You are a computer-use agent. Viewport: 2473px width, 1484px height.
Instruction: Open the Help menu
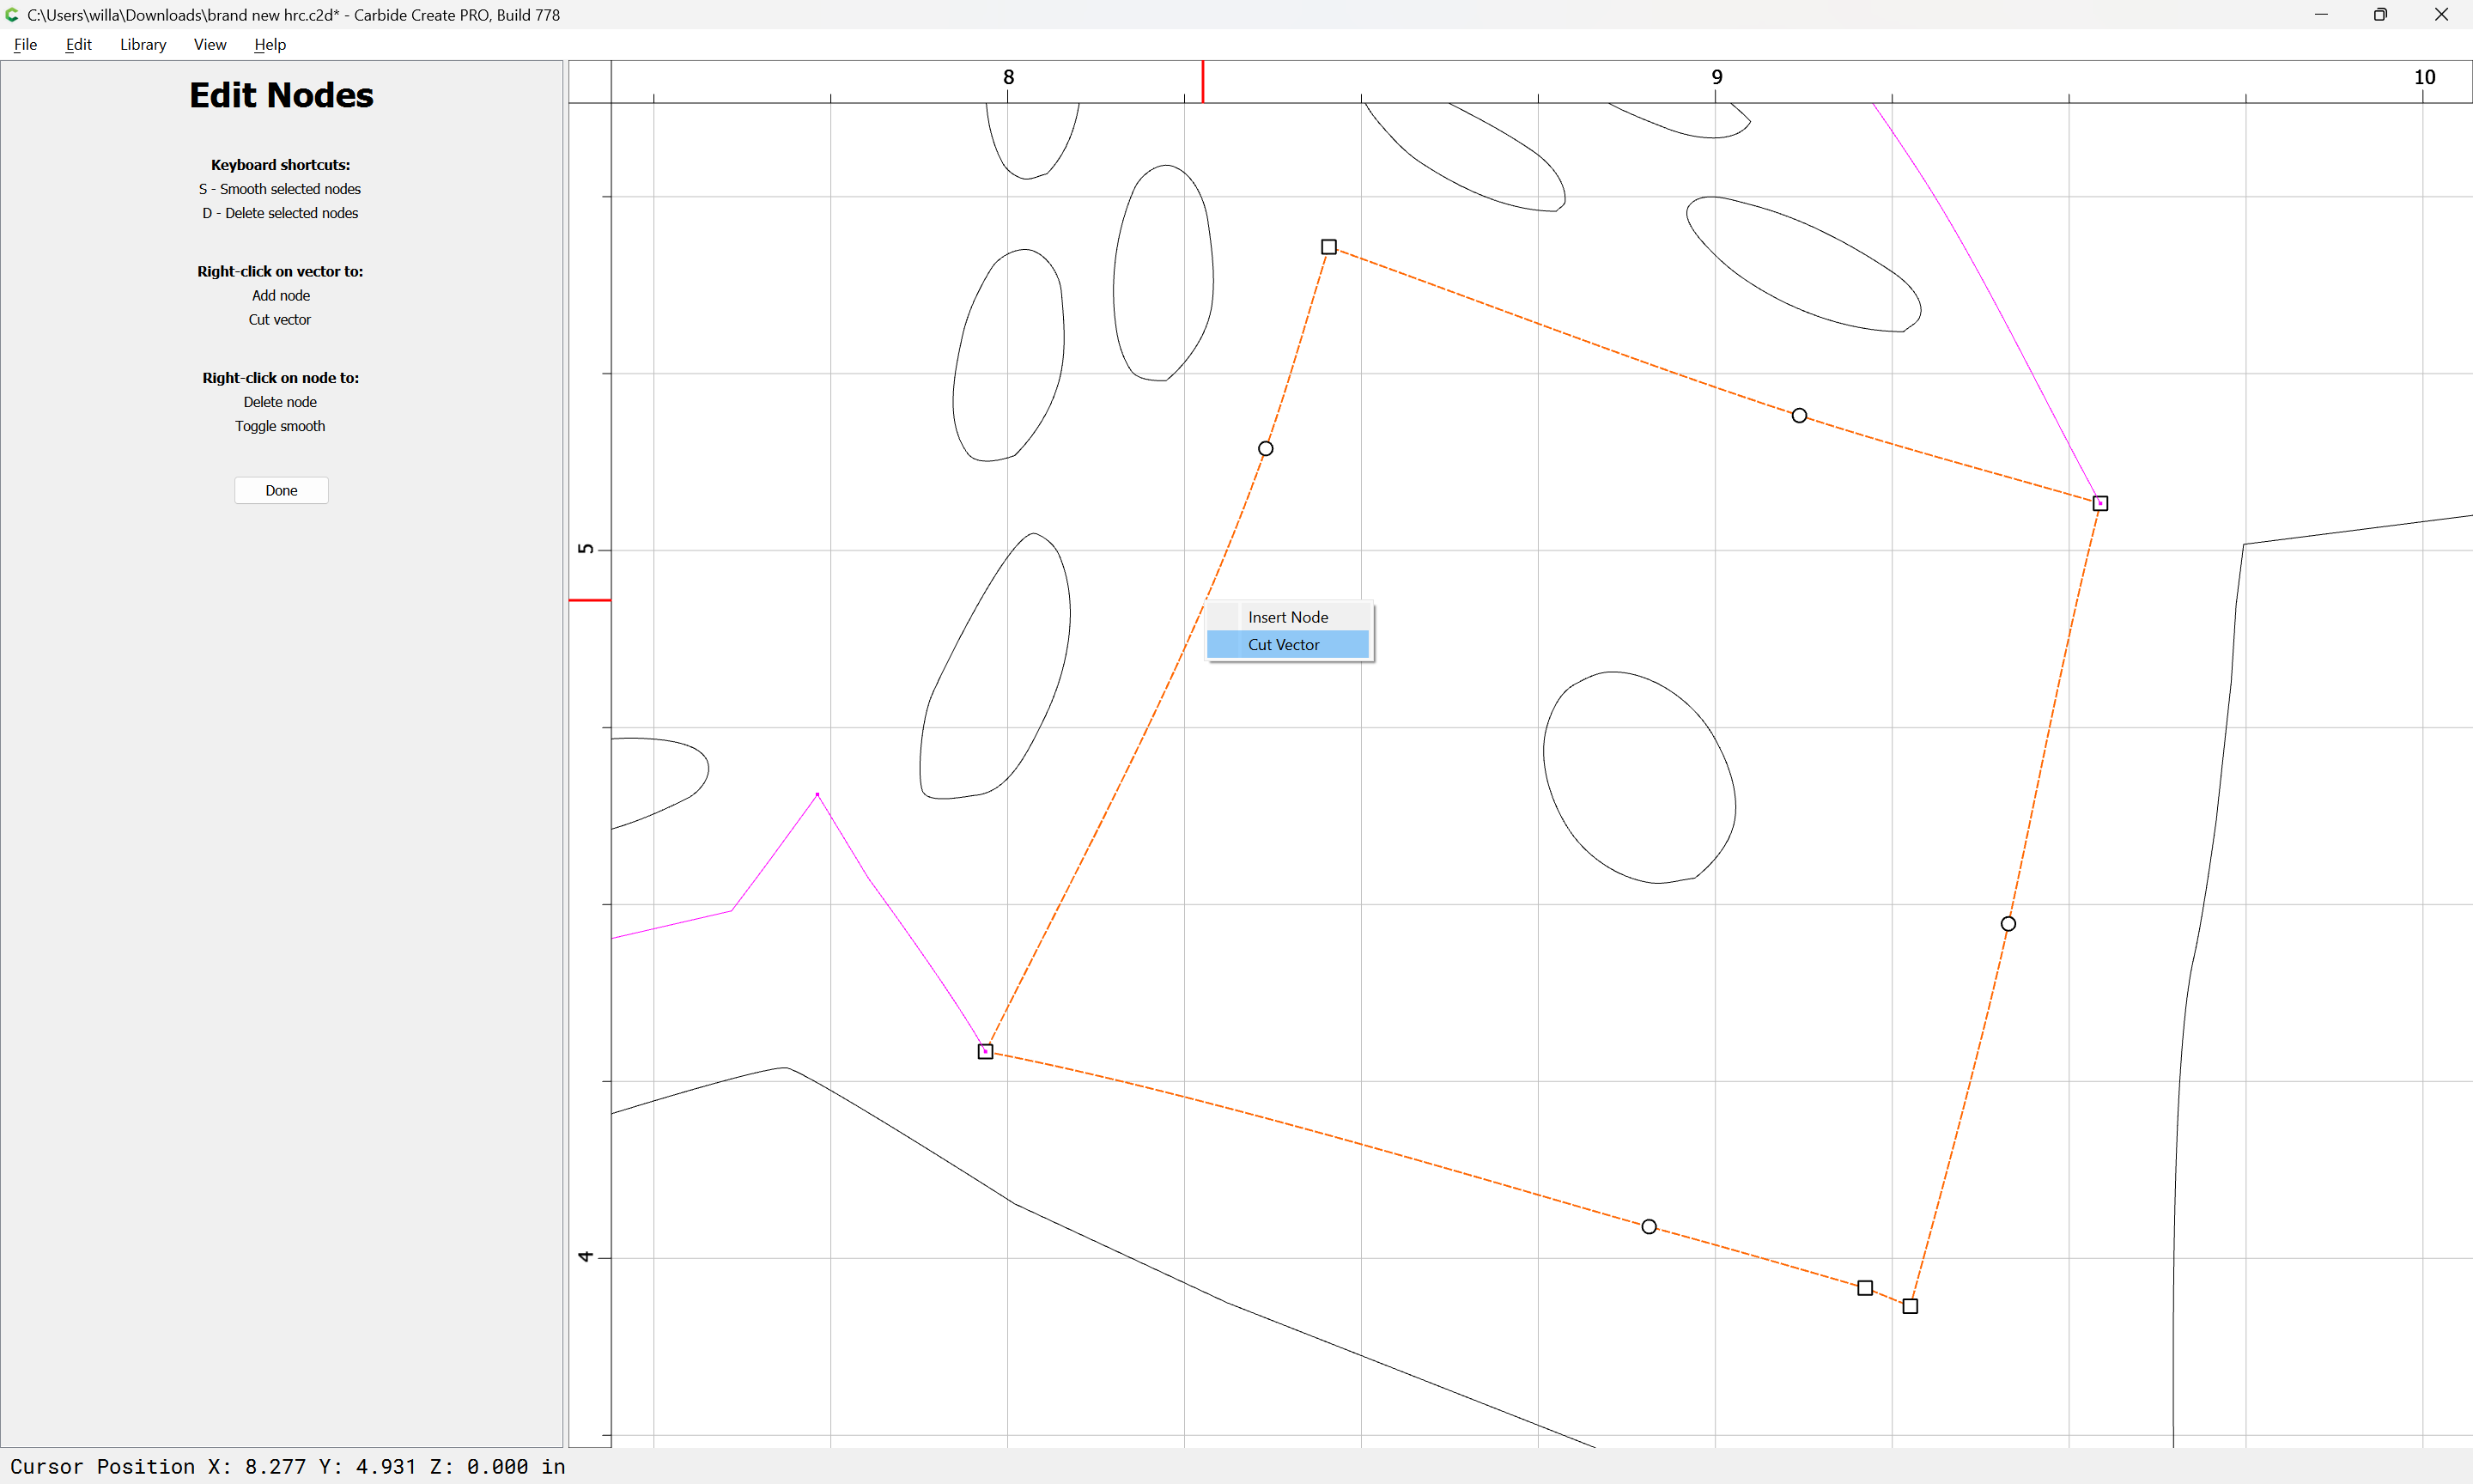[x=270, y=44]
